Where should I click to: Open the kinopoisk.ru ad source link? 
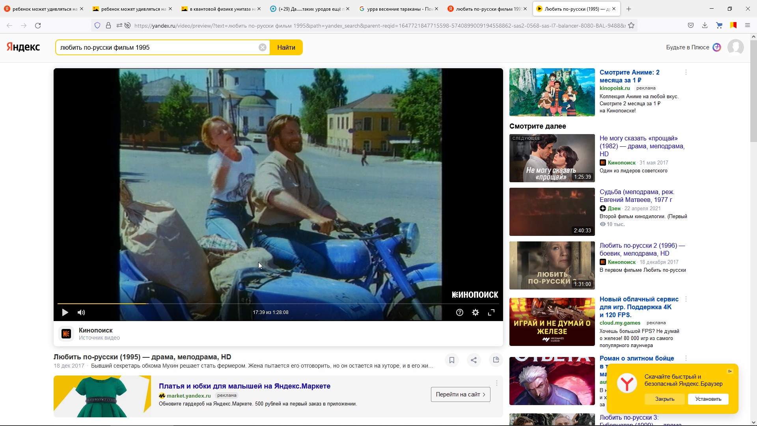click(615, 88)
